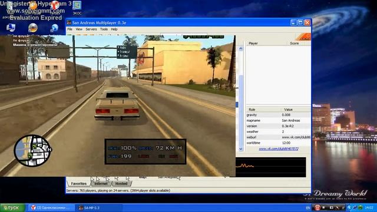Open the My Computer desktop icon

(11, 28)
